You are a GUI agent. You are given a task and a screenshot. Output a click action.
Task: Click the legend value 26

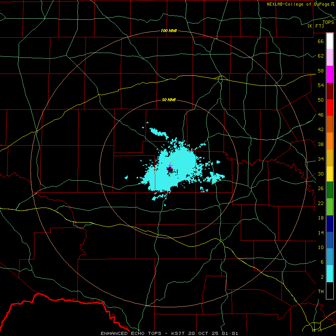click(x=321, y=189)
